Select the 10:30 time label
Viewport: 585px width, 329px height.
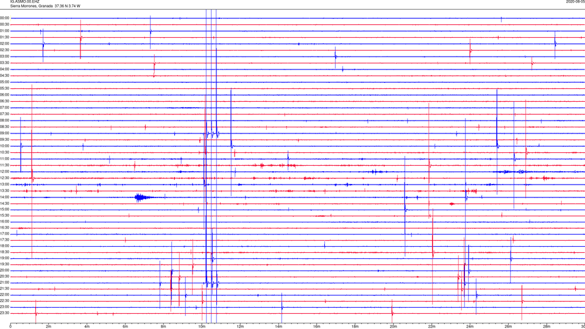5,152
